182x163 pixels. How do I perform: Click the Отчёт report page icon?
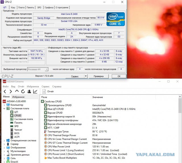44,91
